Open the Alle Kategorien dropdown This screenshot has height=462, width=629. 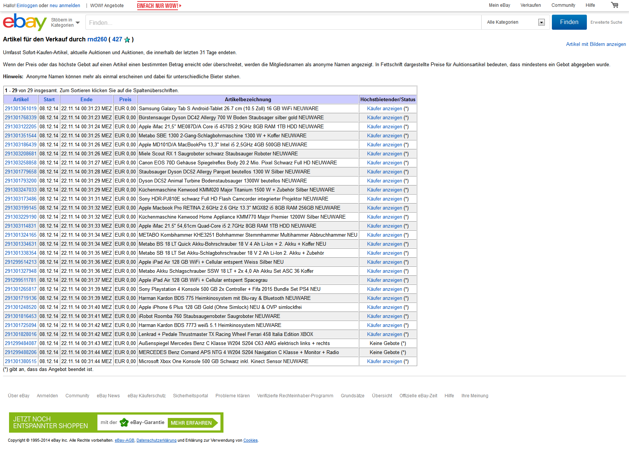pos(515,22)
